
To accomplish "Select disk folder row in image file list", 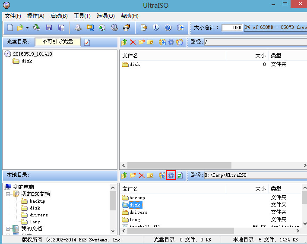I will coord(135,64).
